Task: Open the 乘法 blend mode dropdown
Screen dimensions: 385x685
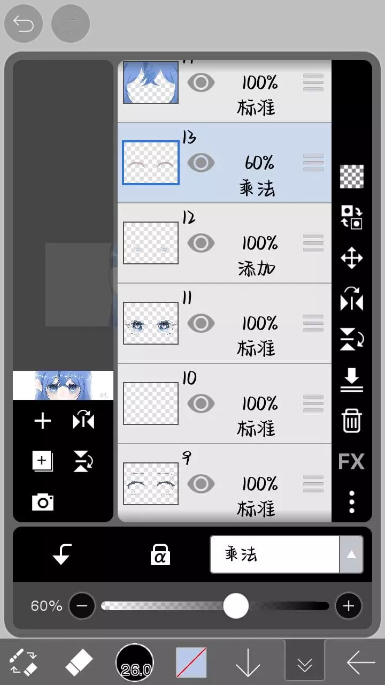Action: point(286,554)
